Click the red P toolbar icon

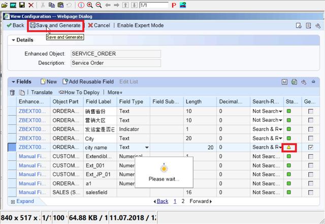pos(174,5)
